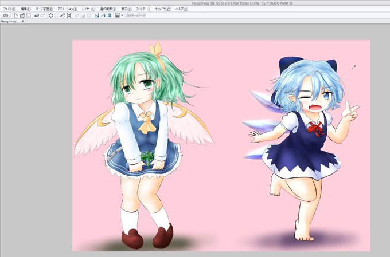
Task: Toggle Snap to Ruler
Action: click(x=97, y=15)
